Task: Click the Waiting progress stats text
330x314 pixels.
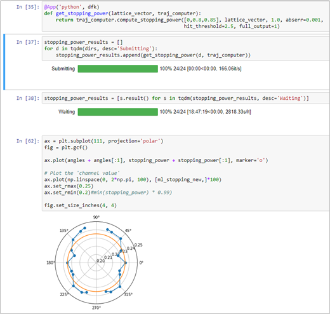Action: tap(205, 112)
